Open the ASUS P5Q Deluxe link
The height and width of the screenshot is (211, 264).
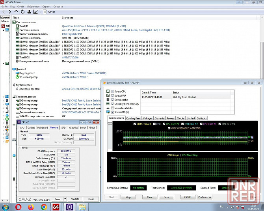(x=116, y=30)
